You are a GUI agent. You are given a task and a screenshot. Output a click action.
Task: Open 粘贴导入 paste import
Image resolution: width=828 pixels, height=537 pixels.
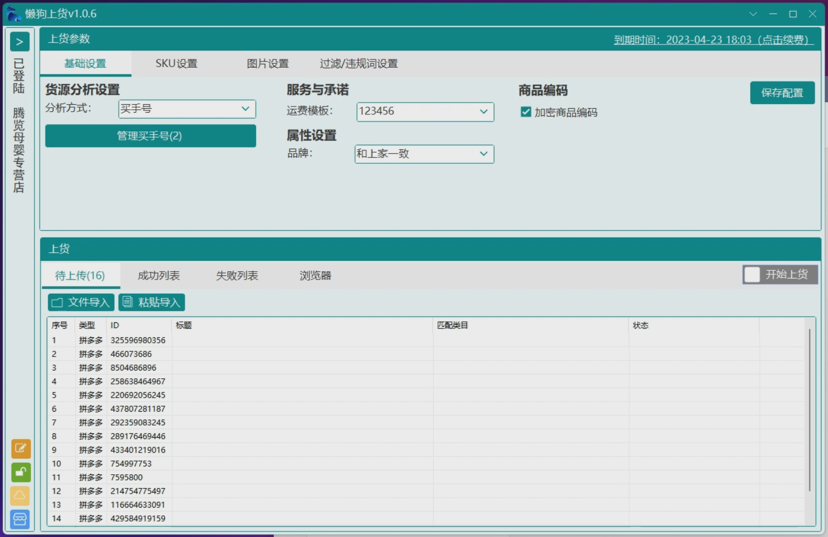click(x=151, y=302)
